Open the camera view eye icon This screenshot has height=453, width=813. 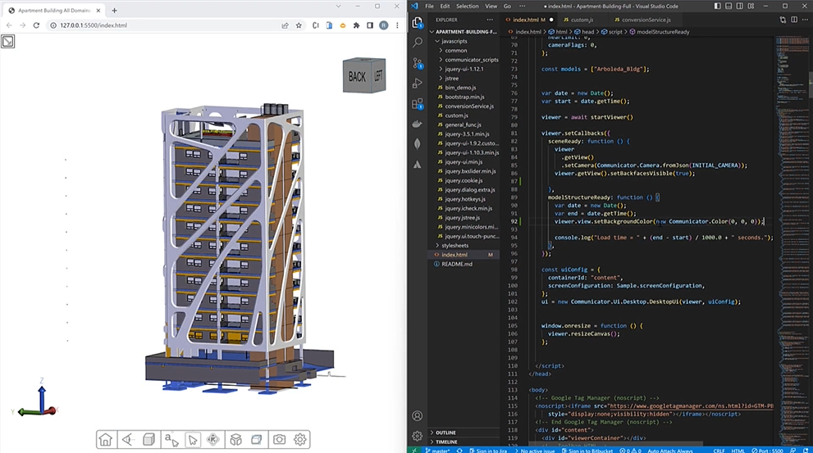[x=127, y=440]
